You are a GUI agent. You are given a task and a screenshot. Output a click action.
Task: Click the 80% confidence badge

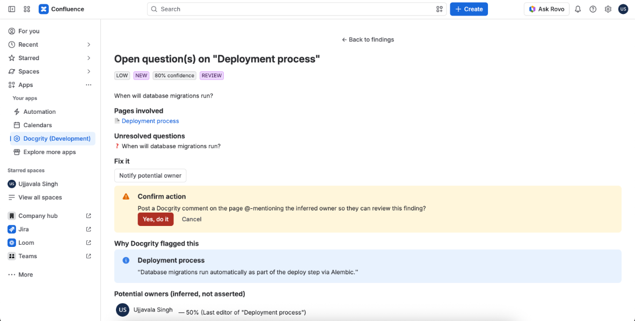[x=174, y=76]
